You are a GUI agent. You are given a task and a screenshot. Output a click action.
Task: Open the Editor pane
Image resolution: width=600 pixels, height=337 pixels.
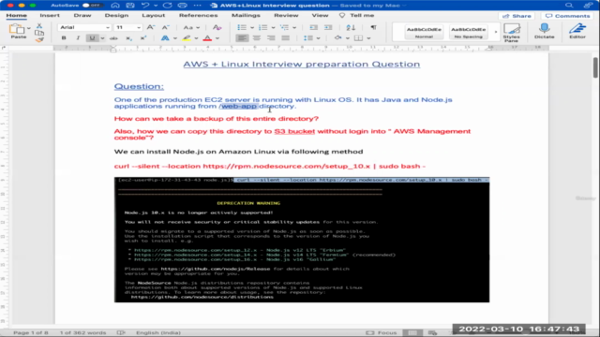pos(577,31)
